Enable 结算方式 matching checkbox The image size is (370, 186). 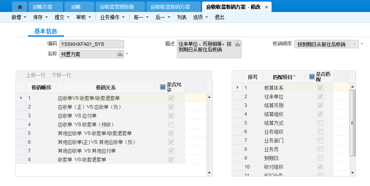(x=320, y=123)
